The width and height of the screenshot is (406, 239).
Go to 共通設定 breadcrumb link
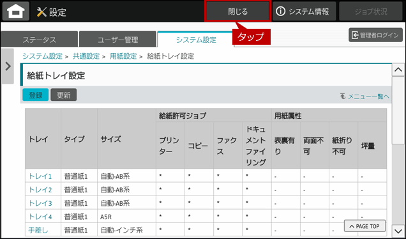tap(86, 56)
